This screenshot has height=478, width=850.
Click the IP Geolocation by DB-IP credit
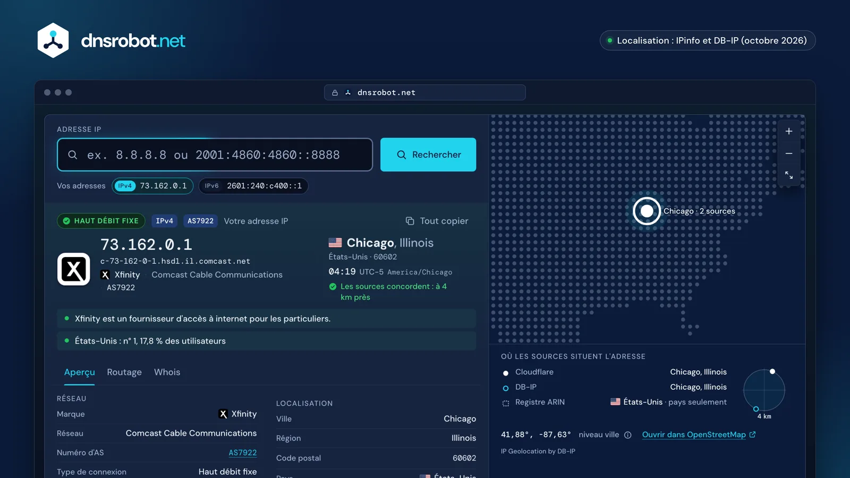pyautogui.click(x=538, y=451)
